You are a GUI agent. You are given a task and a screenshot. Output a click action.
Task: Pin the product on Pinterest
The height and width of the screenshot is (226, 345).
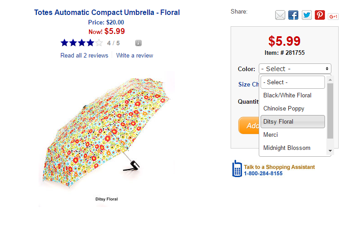point(320,15)
